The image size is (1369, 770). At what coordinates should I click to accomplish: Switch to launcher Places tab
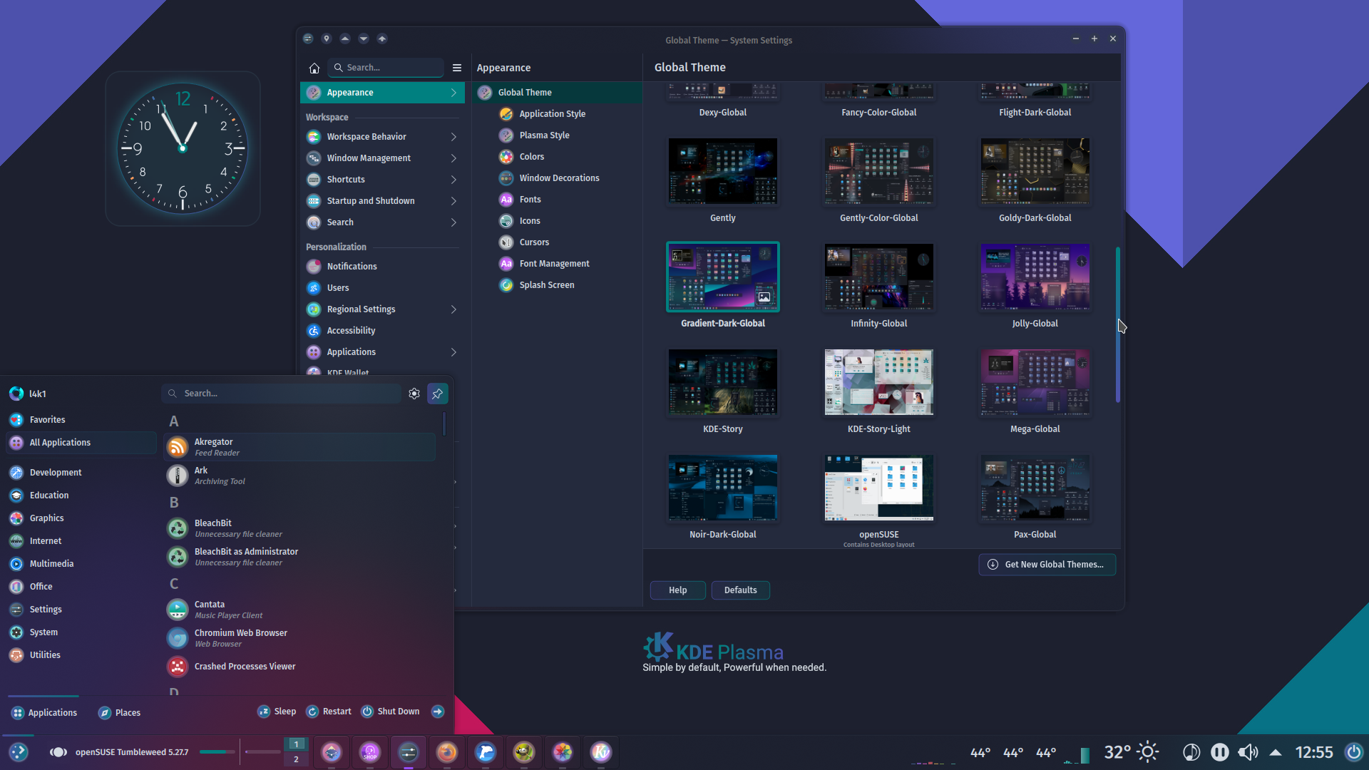point(119,713)
